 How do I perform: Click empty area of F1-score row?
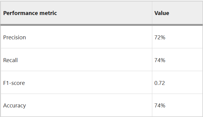(88, 83)
